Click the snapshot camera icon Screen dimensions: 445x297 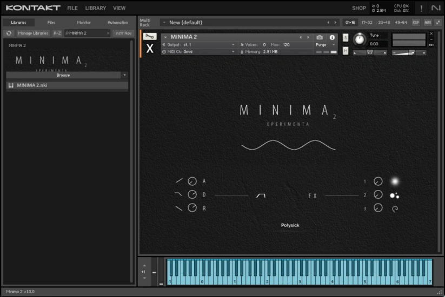pyautogui.click(x=320, y=37)
